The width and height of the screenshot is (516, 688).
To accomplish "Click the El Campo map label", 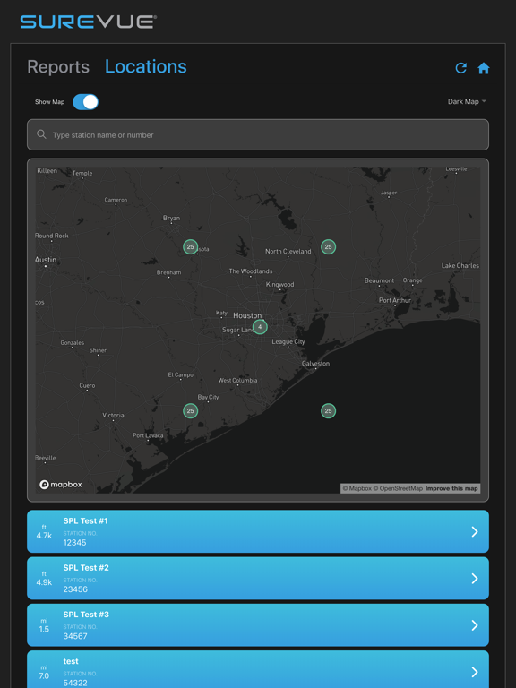I will [x=180, y=374].
